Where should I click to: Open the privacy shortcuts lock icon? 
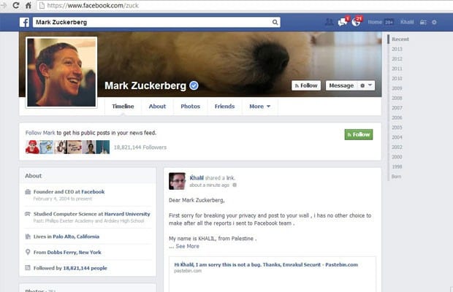(x=423, y=22)
